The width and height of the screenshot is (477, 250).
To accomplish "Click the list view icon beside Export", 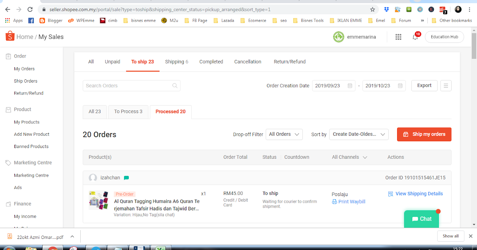I will pyautogui.click(x=446, y=86).
